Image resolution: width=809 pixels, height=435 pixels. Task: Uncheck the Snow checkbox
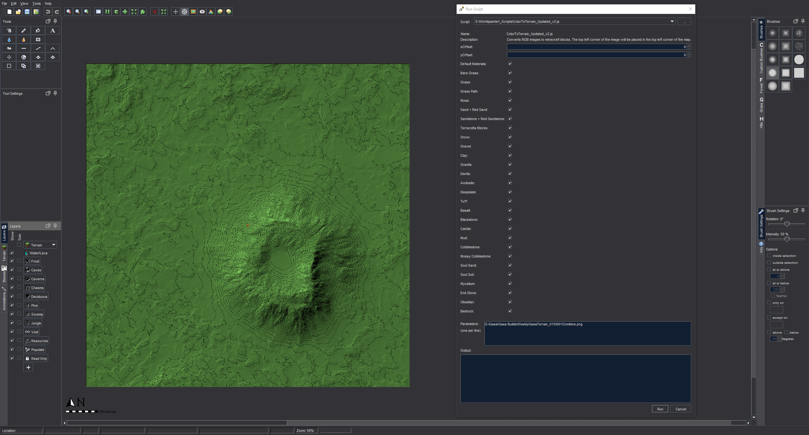(x=510, y=137)
